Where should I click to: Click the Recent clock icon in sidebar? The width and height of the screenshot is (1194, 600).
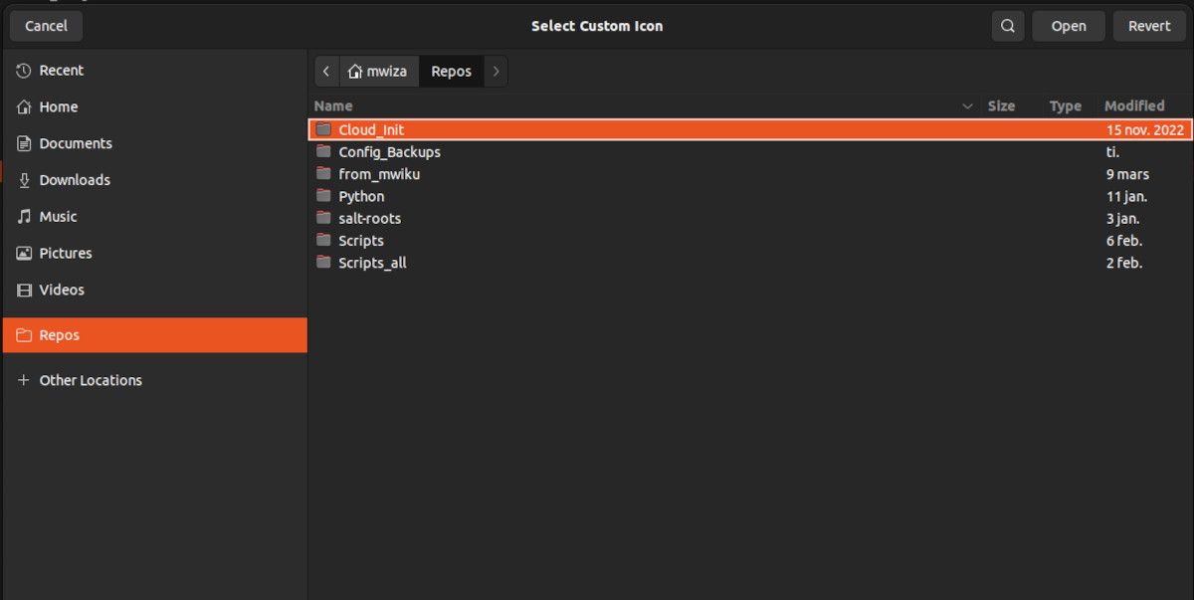tap(24, 71)
